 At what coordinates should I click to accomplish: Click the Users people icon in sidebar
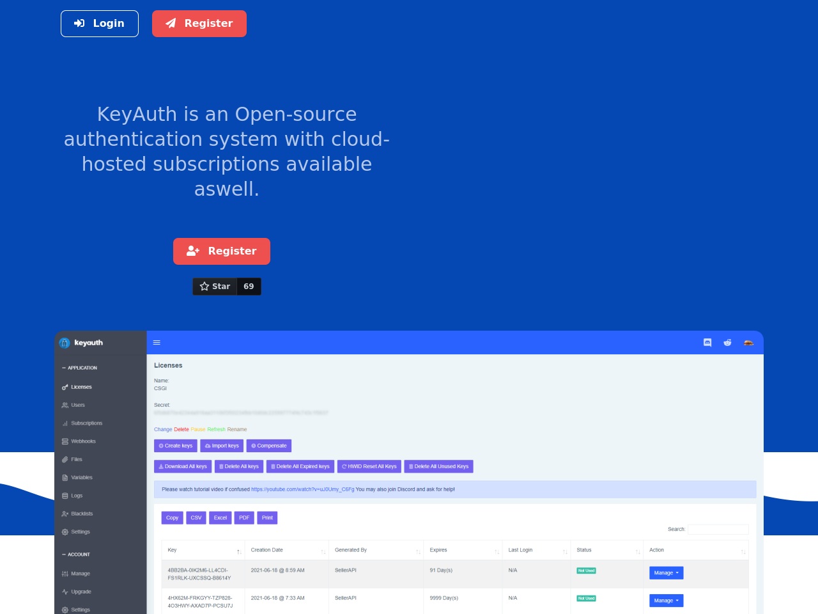[65, 405]
